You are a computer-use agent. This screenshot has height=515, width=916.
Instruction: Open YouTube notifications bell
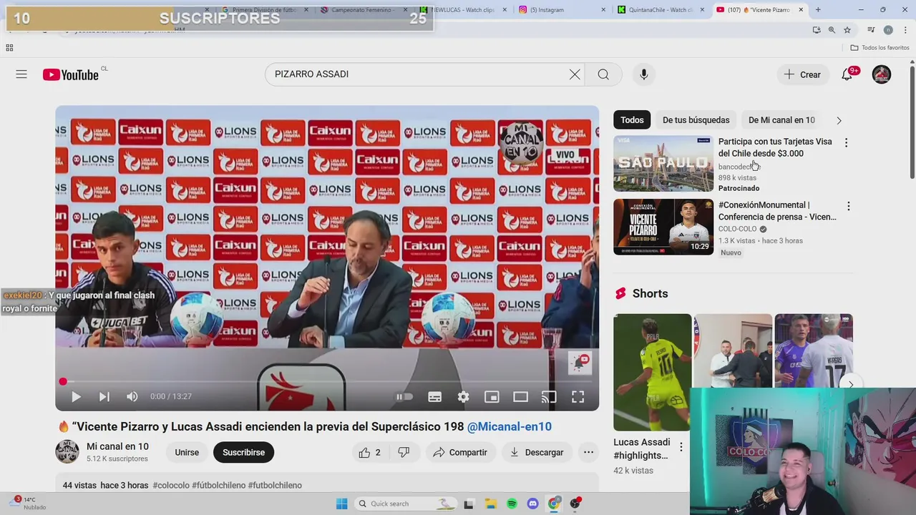point(847,74)
